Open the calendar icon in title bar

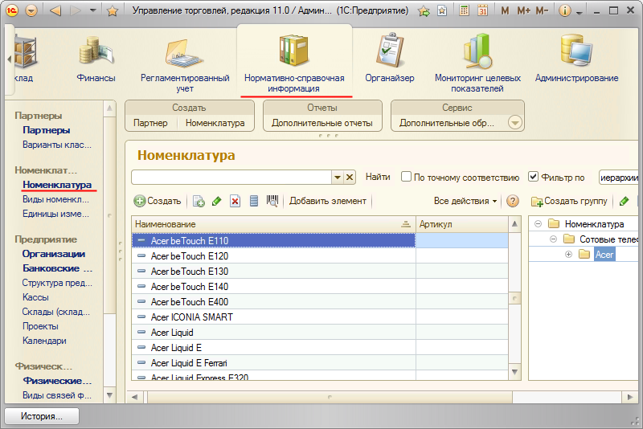click(483, 10)
